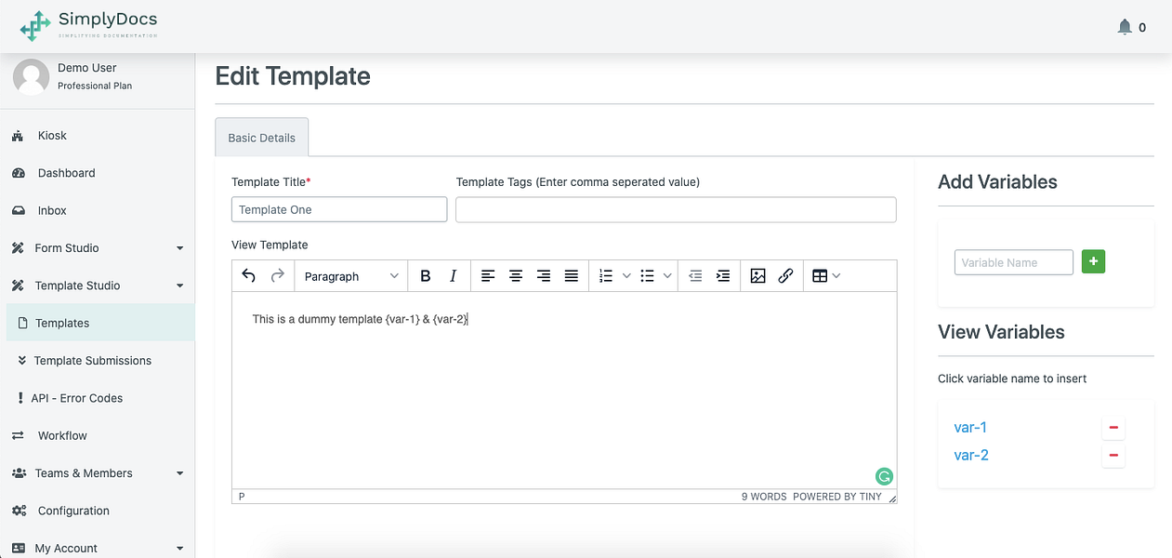Open table options dropdown arrow
This screenshot has width=1172, height=558.
click(836, 276)
